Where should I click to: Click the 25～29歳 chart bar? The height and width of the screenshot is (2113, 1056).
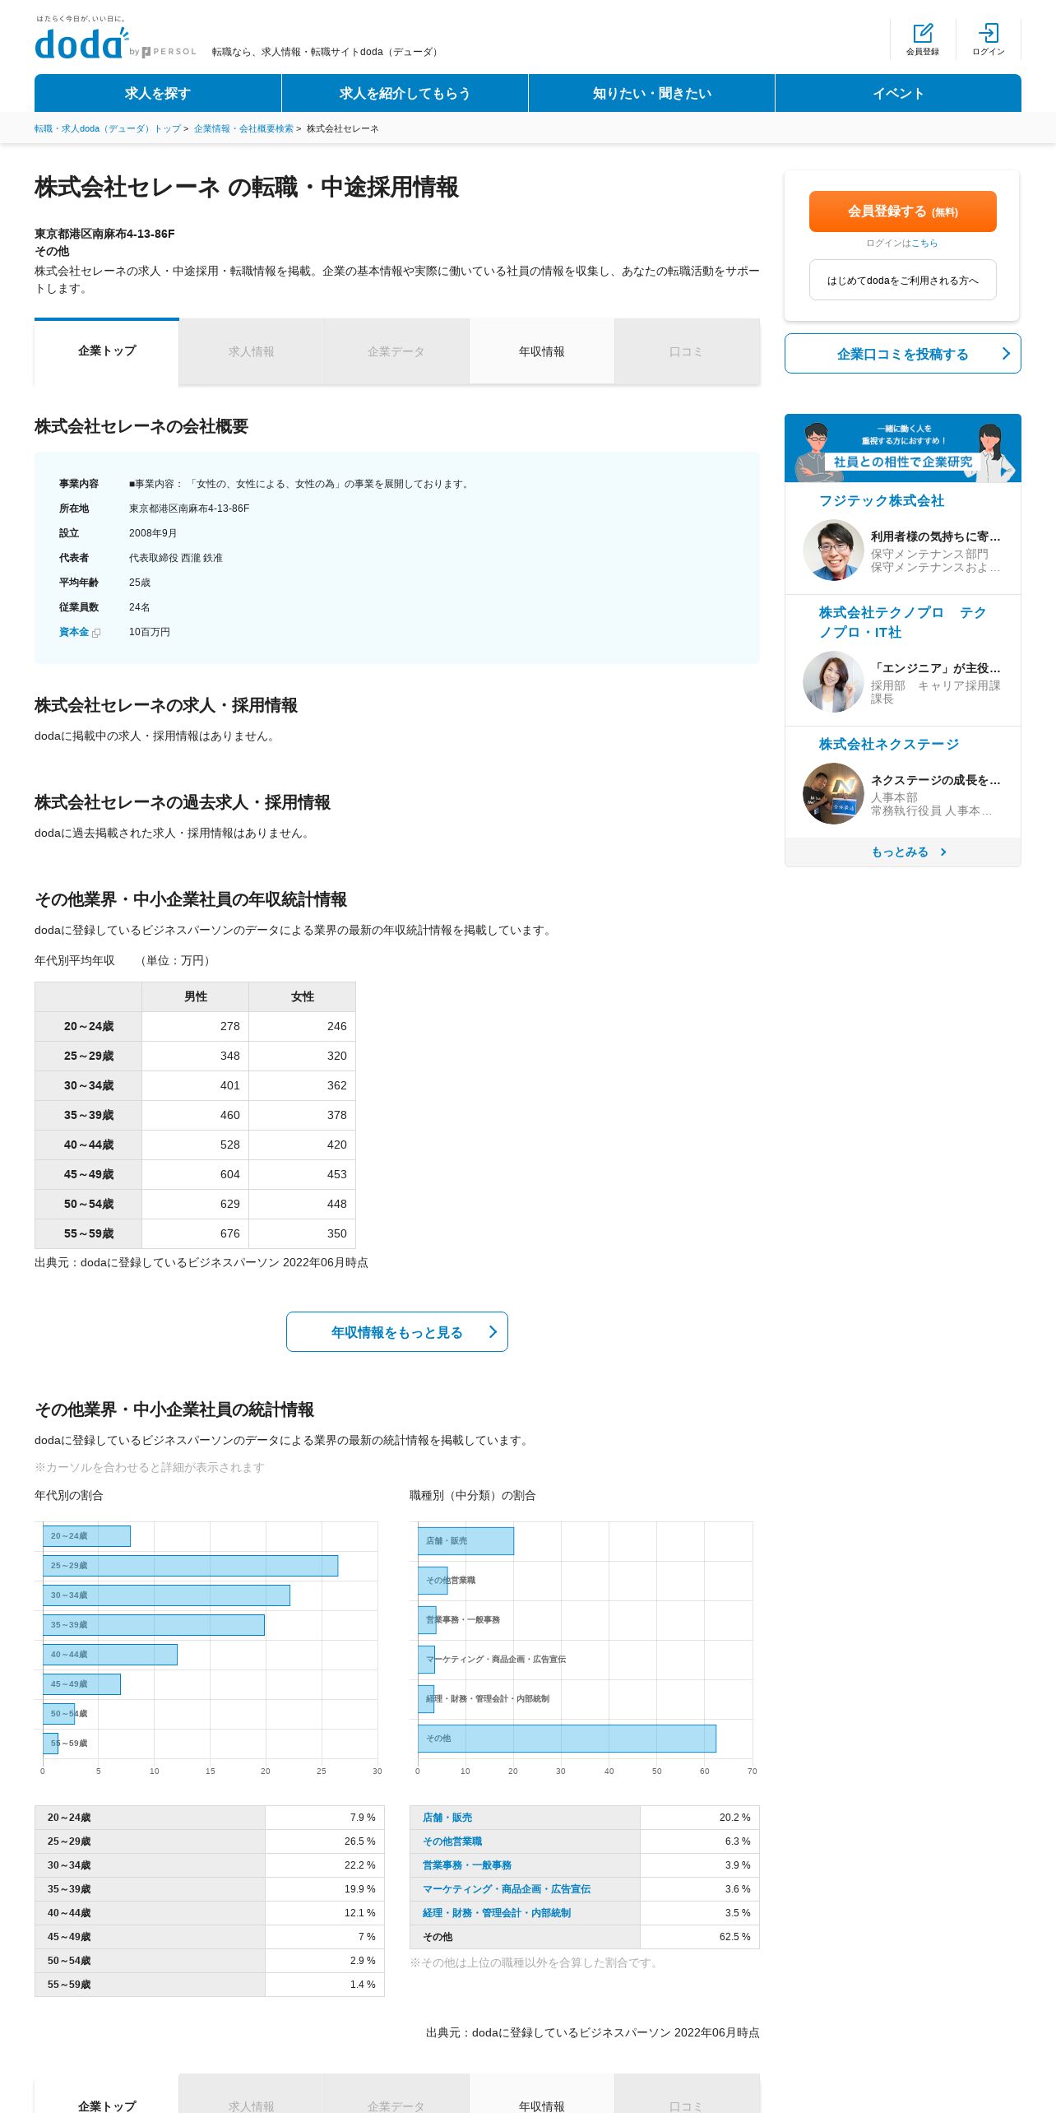(190, 1565)
